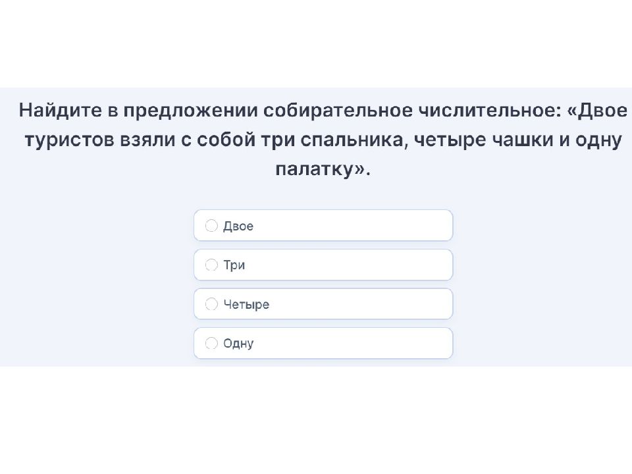Click the word туристов in the question
Viewport: 632px width, 474px height.
click(69, 140)
